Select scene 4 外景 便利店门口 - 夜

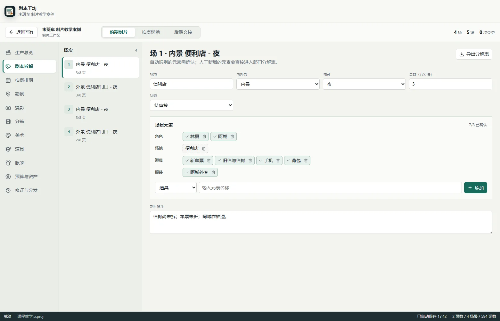(x=101, y=135)
